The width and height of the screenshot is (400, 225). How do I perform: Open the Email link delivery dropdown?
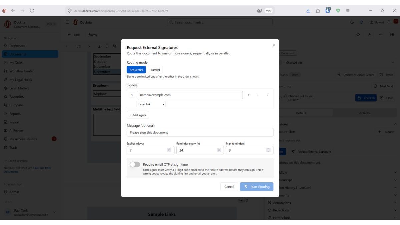click(151, 104)
